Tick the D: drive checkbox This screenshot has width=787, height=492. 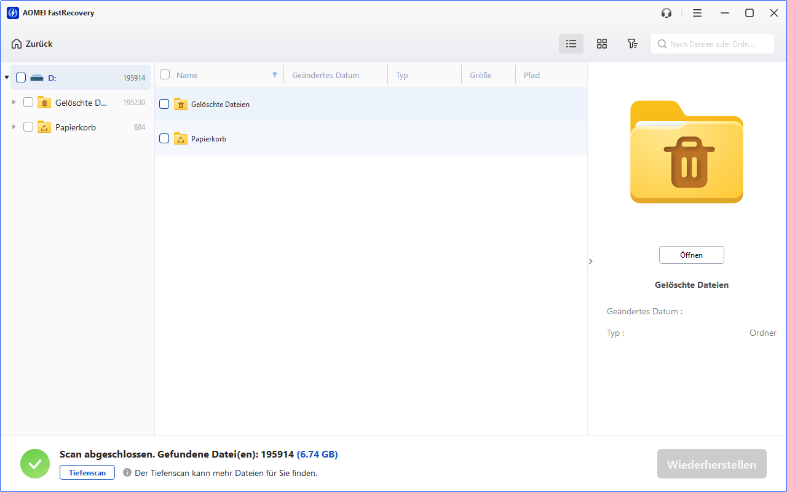point(21,77)
